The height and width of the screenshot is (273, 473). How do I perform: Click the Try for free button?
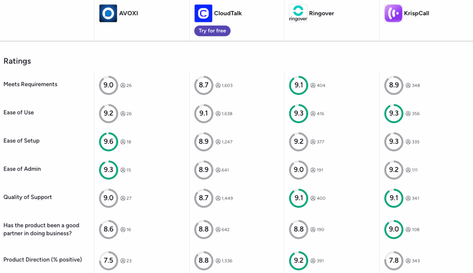tap(212, 31)
